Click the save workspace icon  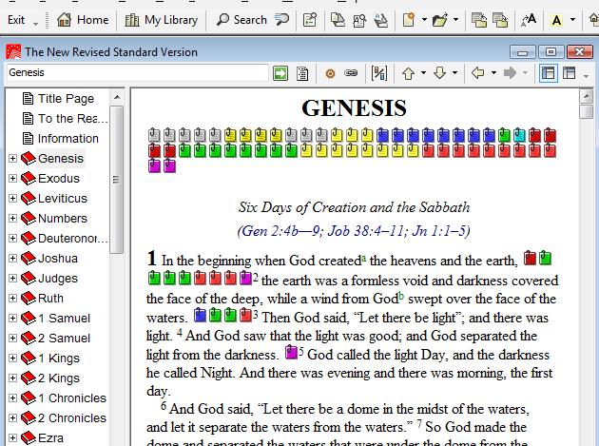[x=478, y=19]
